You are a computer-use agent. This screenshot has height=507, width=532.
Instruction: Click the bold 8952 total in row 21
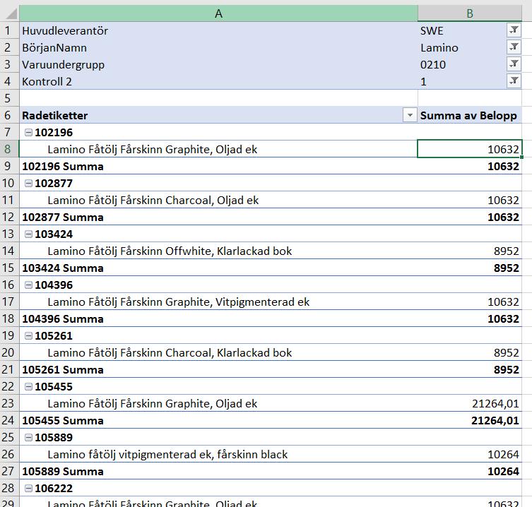coord(507,370)
